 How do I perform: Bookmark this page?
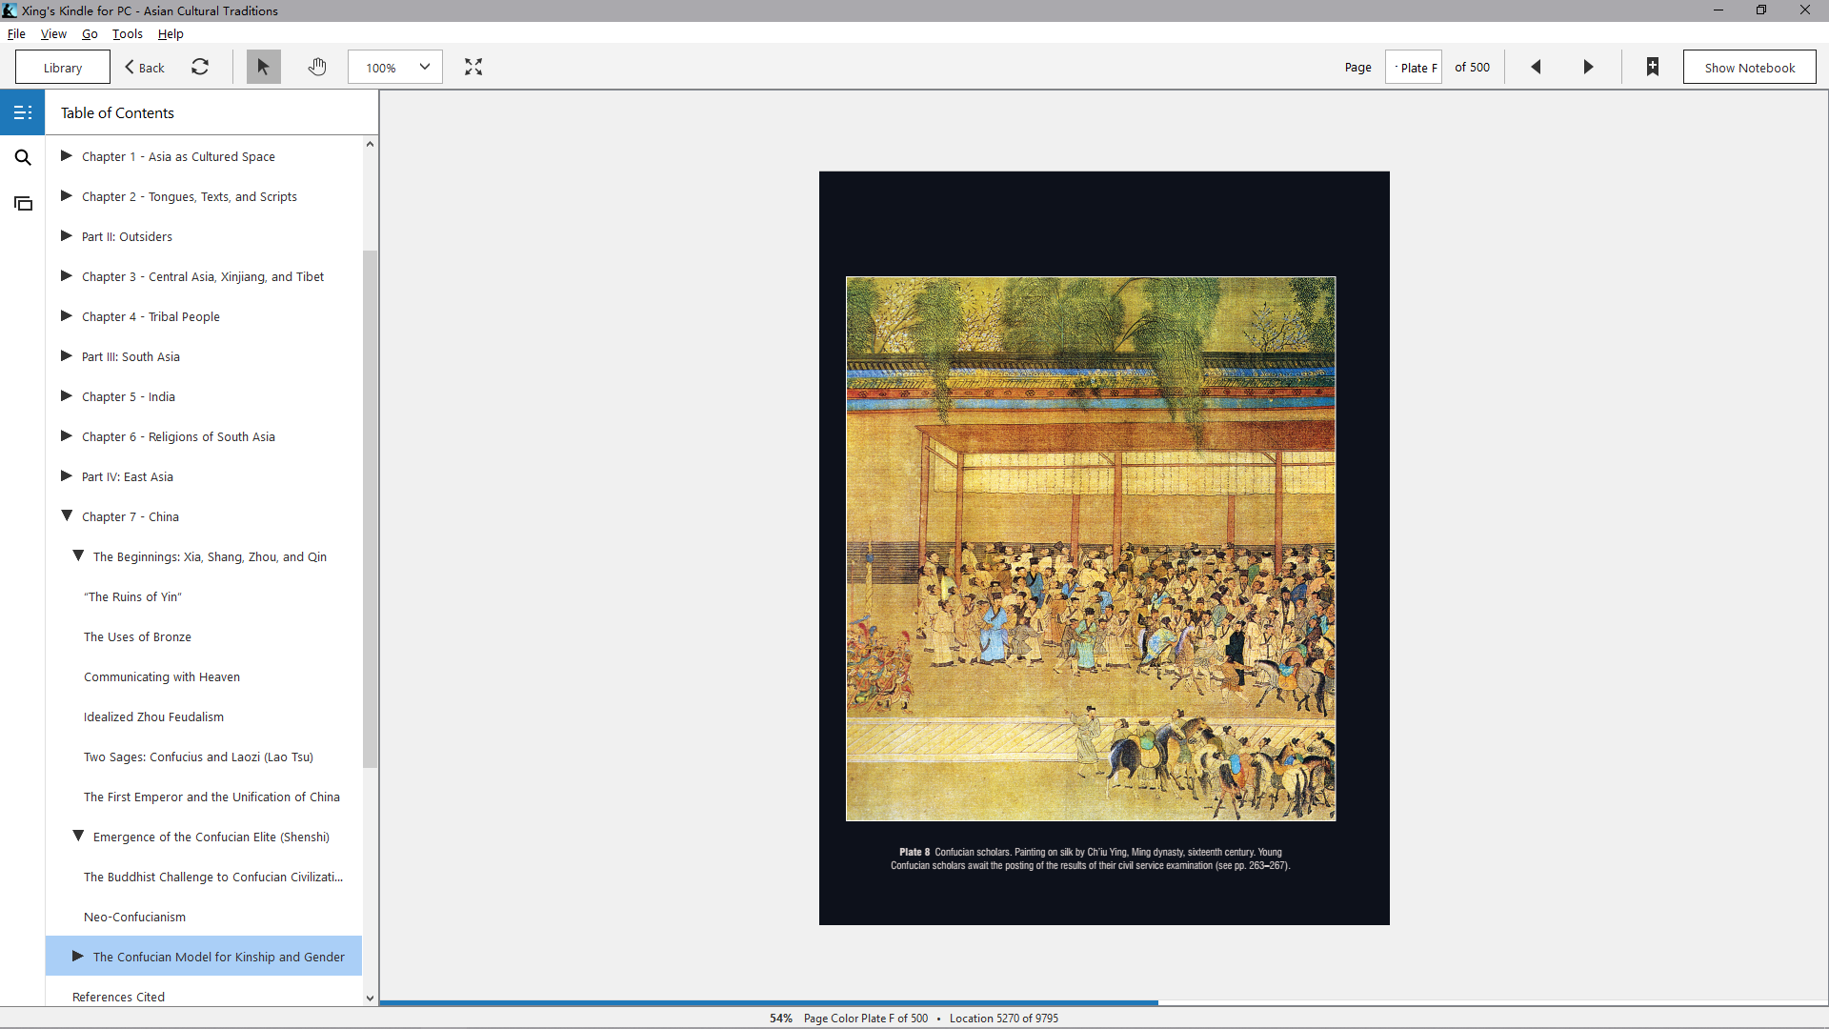pos(1653,67)
